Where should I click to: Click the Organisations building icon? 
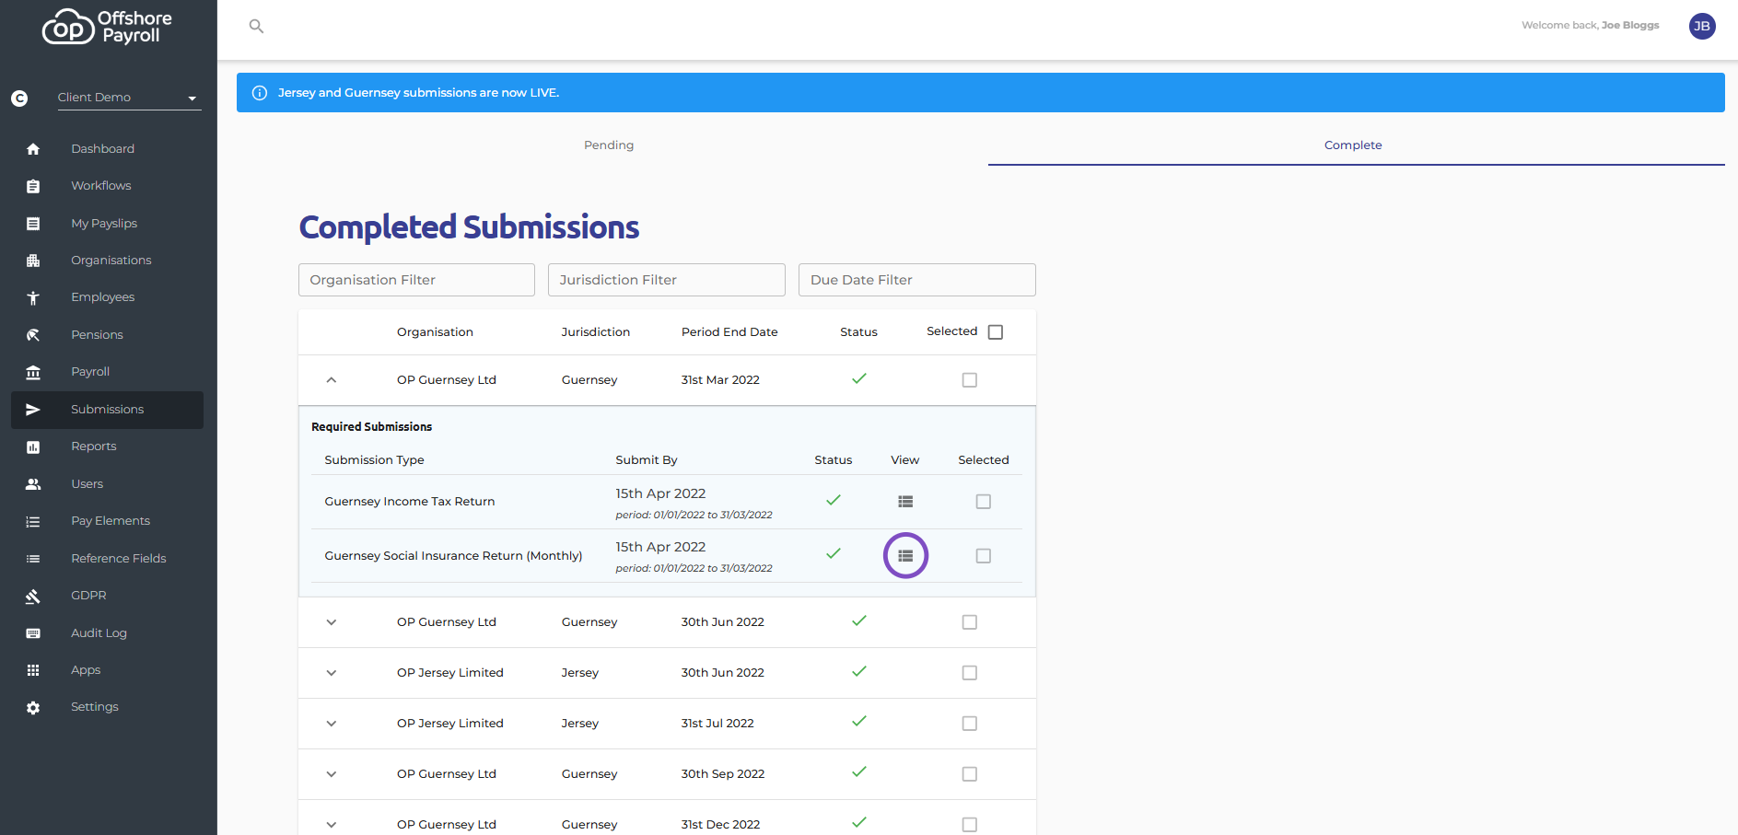click(33, 261)
